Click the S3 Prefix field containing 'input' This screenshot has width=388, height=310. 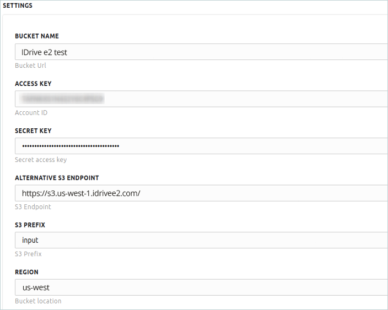[201, 240]
